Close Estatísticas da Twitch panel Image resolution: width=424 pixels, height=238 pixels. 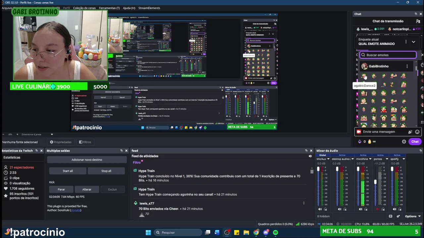(41, 151)
